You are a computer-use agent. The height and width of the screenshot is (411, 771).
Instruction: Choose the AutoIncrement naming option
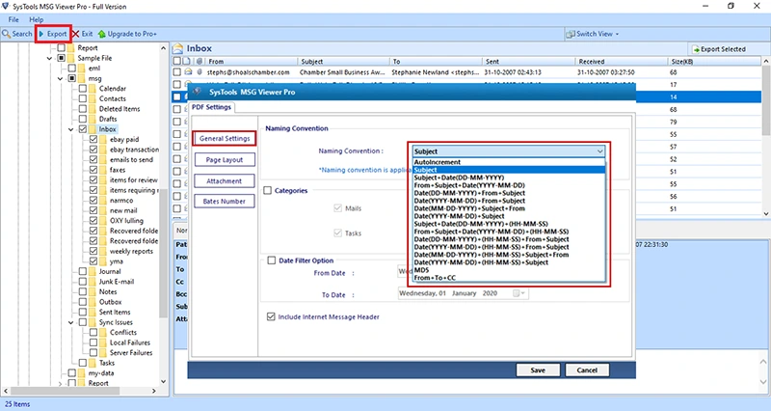[509, 162]
